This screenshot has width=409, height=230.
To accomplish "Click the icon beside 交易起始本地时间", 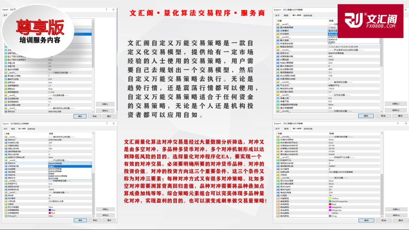I will coord(278,145).
